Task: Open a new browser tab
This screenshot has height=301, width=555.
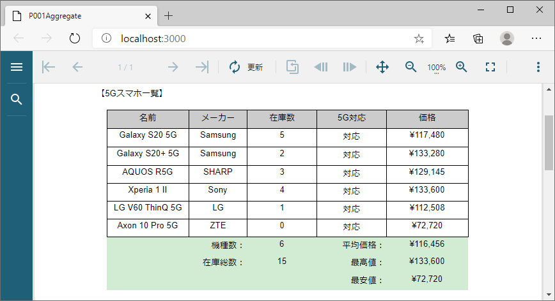Action: 169,16
